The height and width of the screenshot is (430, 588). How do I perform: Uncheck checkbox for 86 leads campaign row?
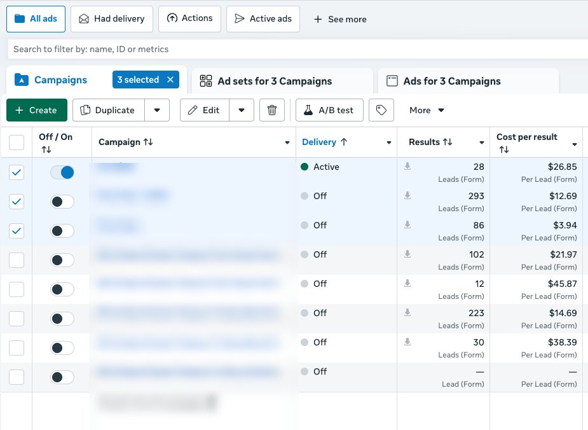click(x=17, y=231)
